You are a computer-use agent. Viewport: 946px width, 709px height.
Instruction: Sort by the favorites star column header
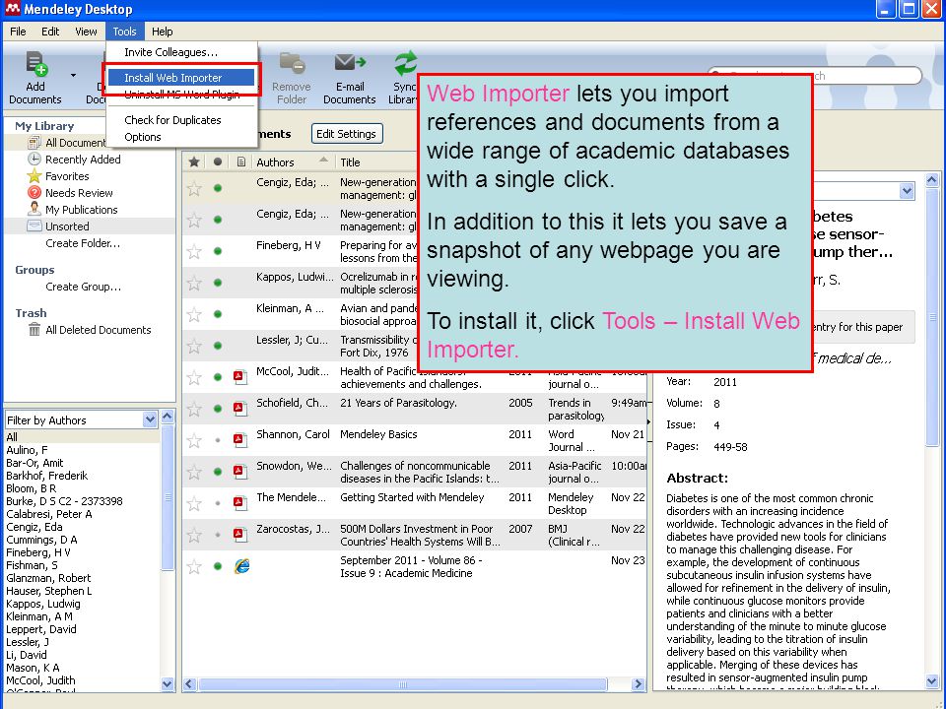pyautogui.click(x=194, y=162)
